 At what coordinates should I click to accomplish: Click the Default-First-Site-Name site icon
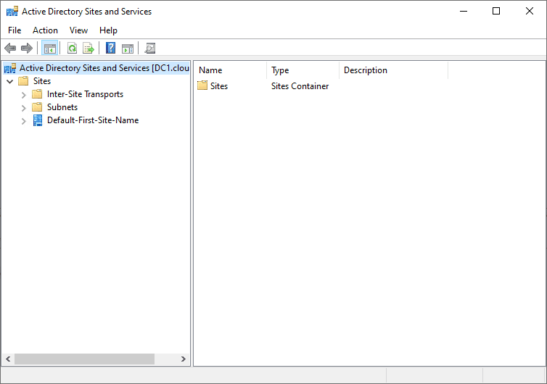pyautogui.click(x=37, y=120)
